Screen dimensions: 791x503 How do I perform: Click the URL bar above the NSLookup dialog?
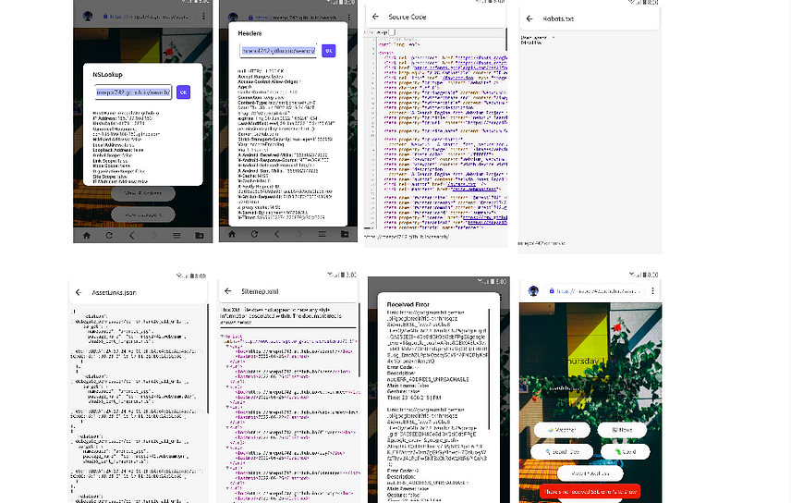(146, 16)
